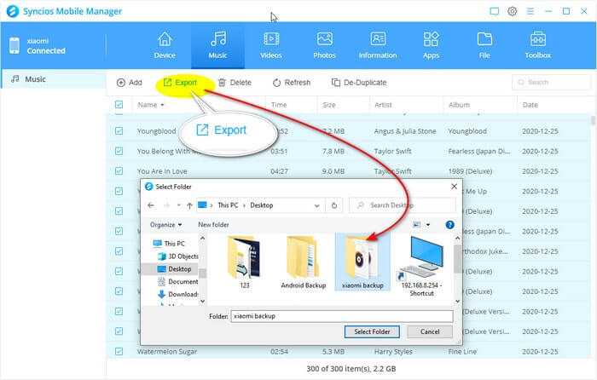This screenshot has height=380, width=597.
Task: Open the dialog help icon
Action: (449, 225)
